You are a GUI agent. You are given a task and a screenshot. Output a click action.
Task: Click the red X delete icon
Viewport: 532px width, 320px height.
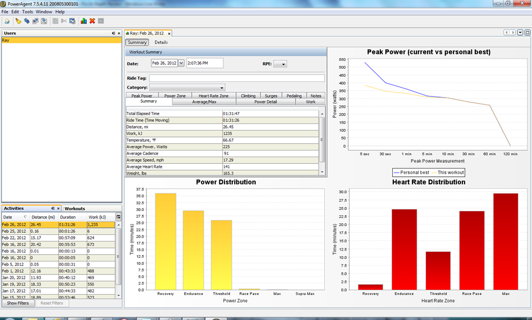pyautogui.click(x=92, y=21)
